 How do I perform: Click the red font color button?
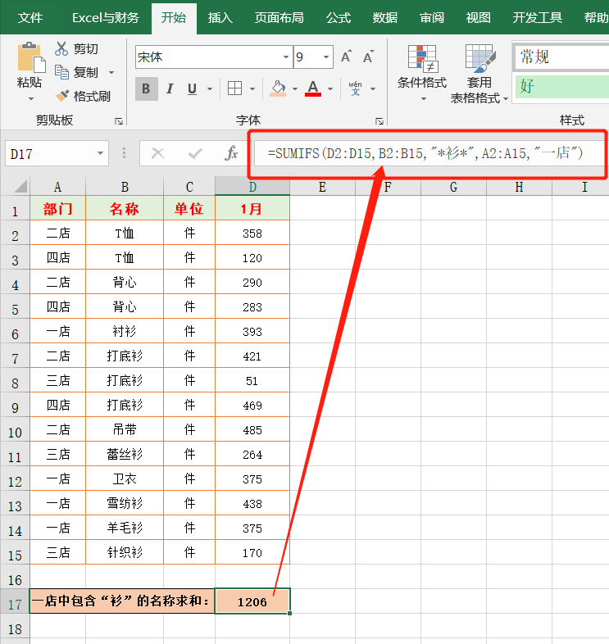tap(312, 88)
